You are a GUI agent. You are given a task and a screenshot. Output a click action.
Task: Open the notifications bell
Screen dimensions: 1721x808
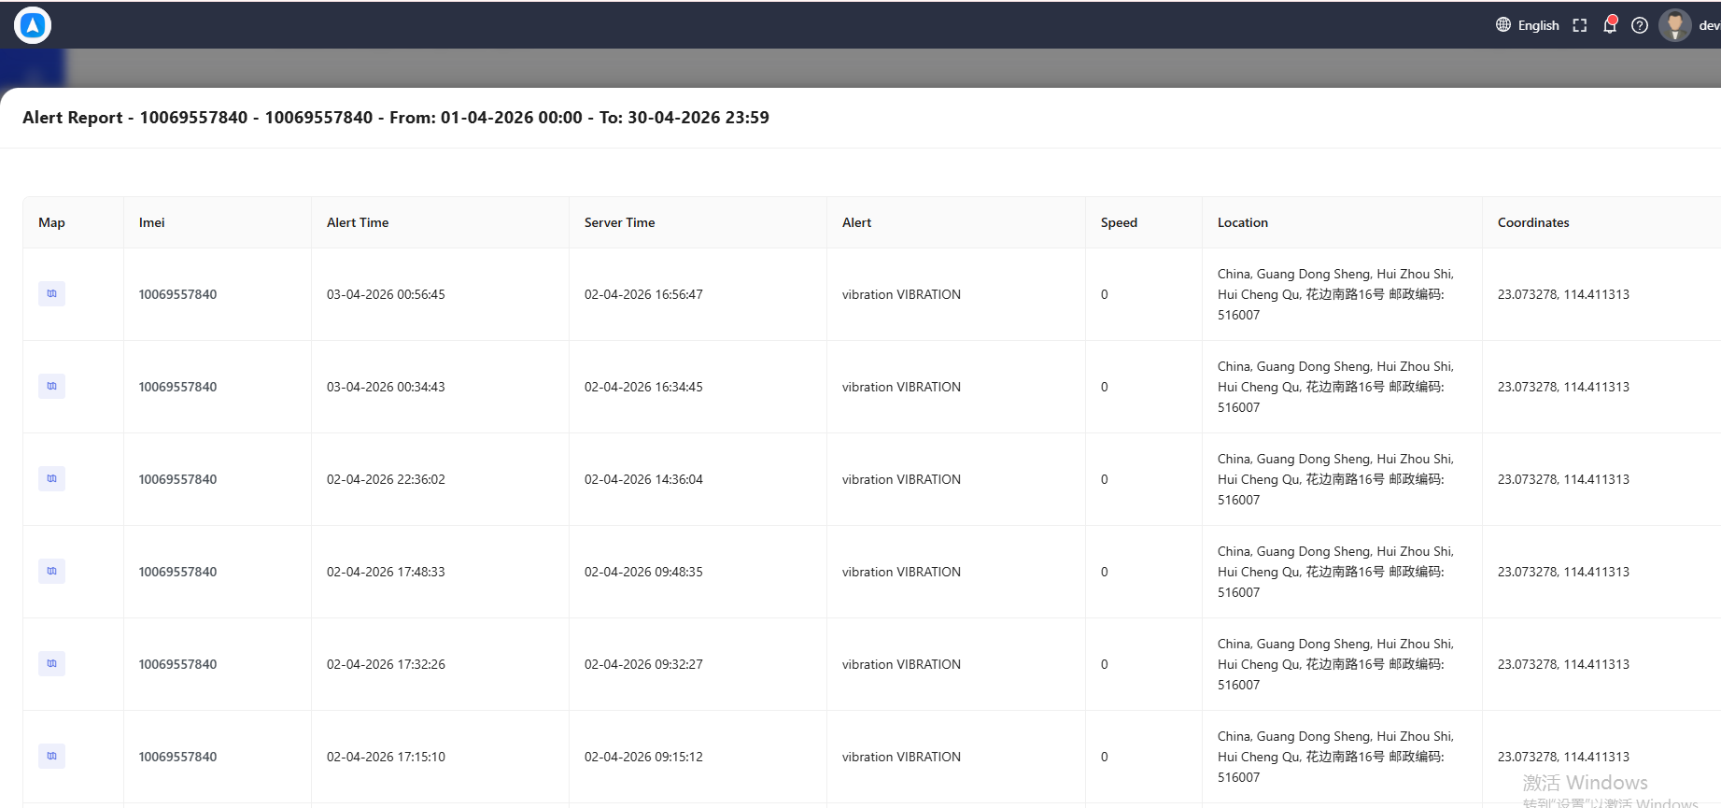click(1610, 25)
